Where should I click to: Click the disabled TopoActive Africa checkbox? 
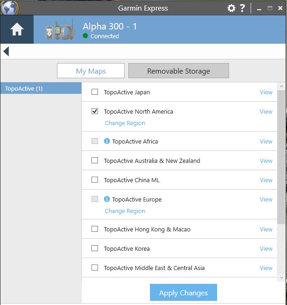tap(95, 141)
